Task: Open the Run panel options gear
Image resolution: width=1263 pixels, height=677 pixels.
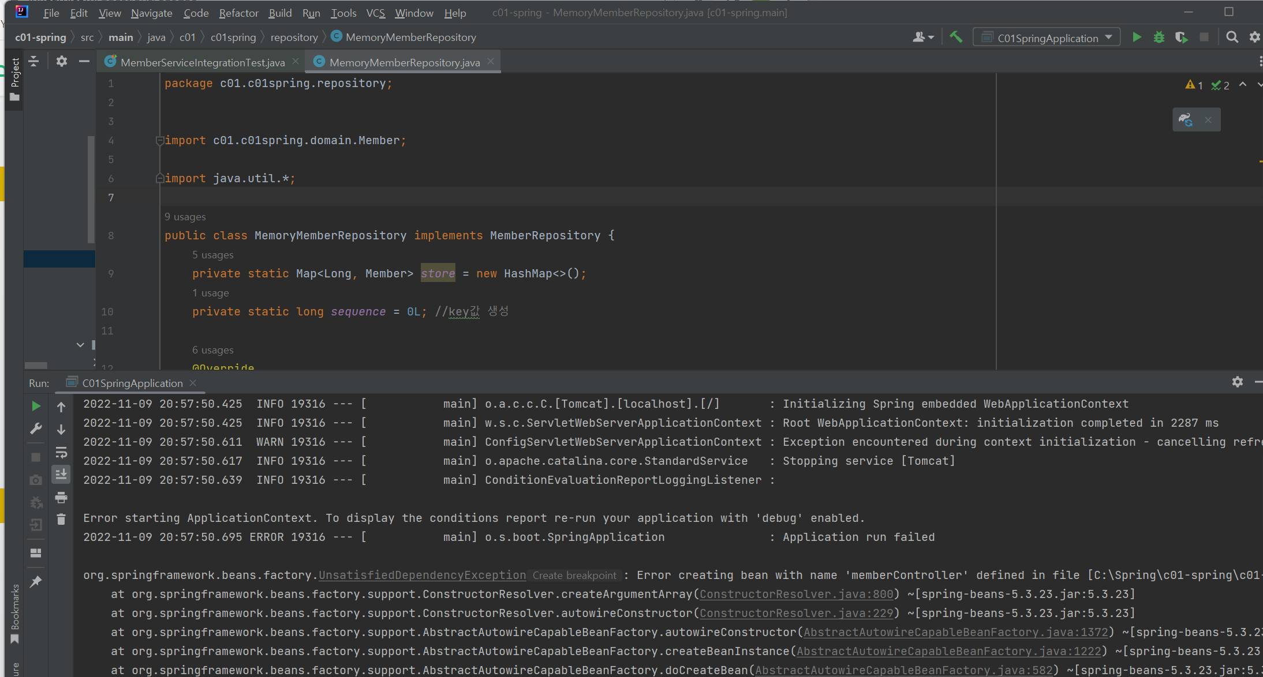Action: 1238,382
